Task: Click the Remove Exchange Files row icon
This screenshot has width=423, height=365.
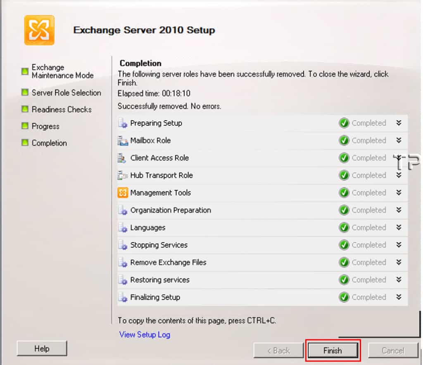Action: pyautogui.click(x=122, y=263)
